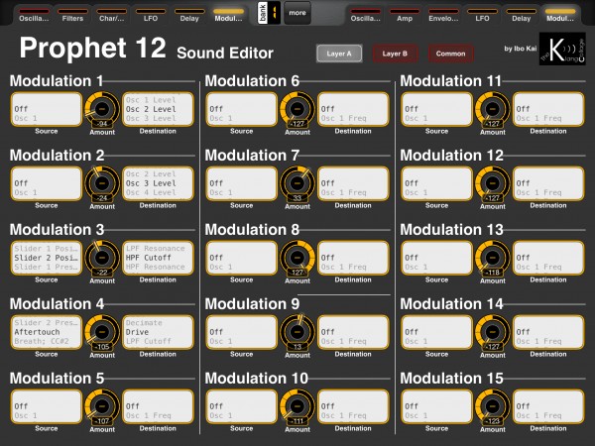
Task: Click Modulation 12 Amount knob
Action: pyautogui.click(x=492, y=183)
